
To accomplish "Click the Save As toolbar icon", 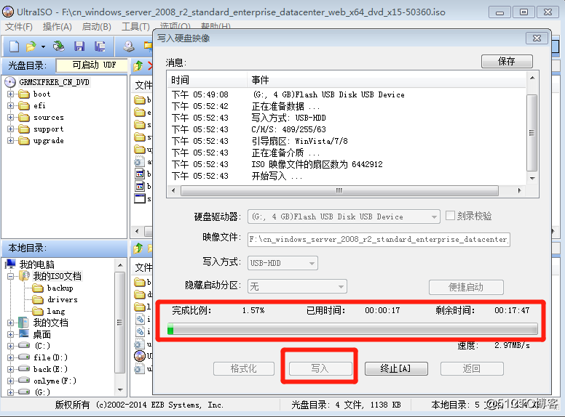I will point(100,46).
